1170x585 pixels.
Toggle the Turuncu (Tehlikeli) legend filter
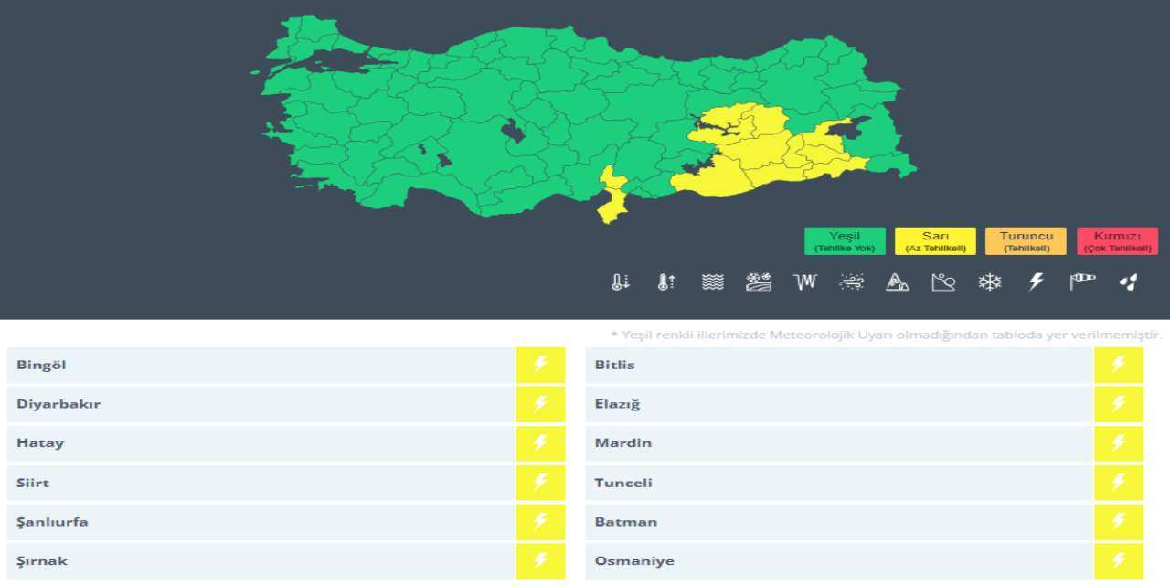tap(1026, 240)
